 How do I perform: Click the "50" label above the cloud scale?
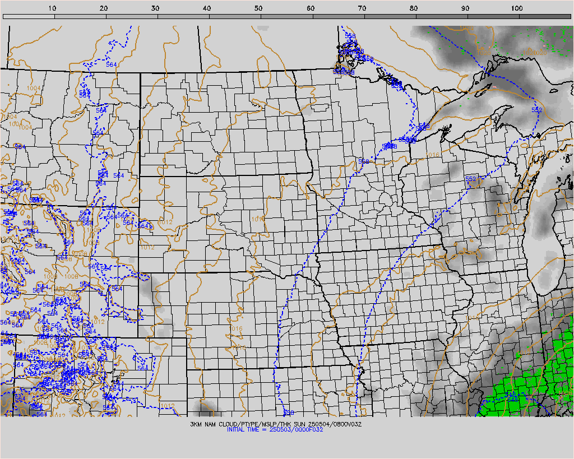coord(258,8)
